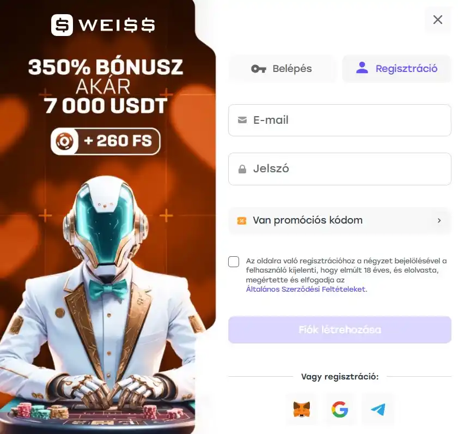Open the Általános Szerződési Feltételeket link
Viewport: 458px width, 434px height.
click(x=307, y=289)
